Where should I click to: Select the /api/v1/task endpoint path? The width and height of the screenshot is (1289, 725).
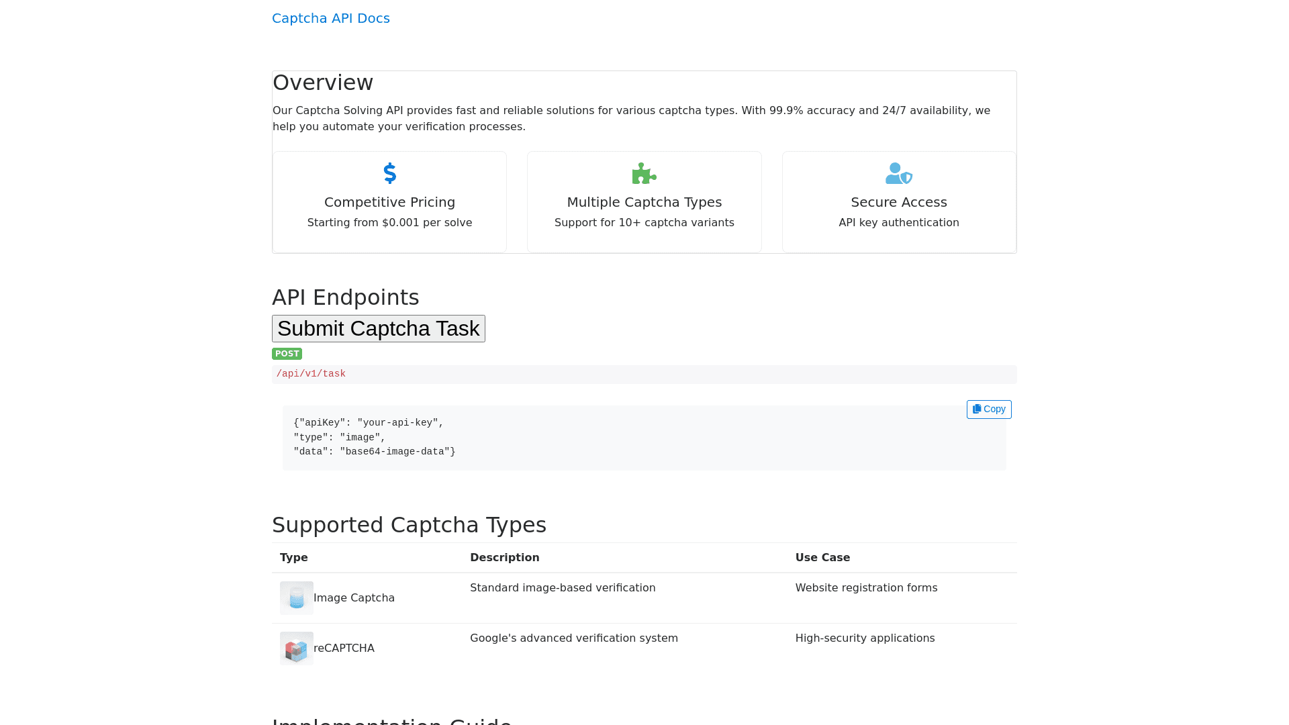coord(311,374)
